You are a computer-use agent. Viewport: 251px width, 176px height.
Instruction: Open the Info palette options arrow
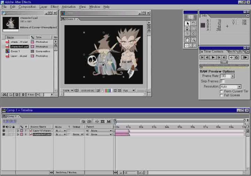click(248, 16)
